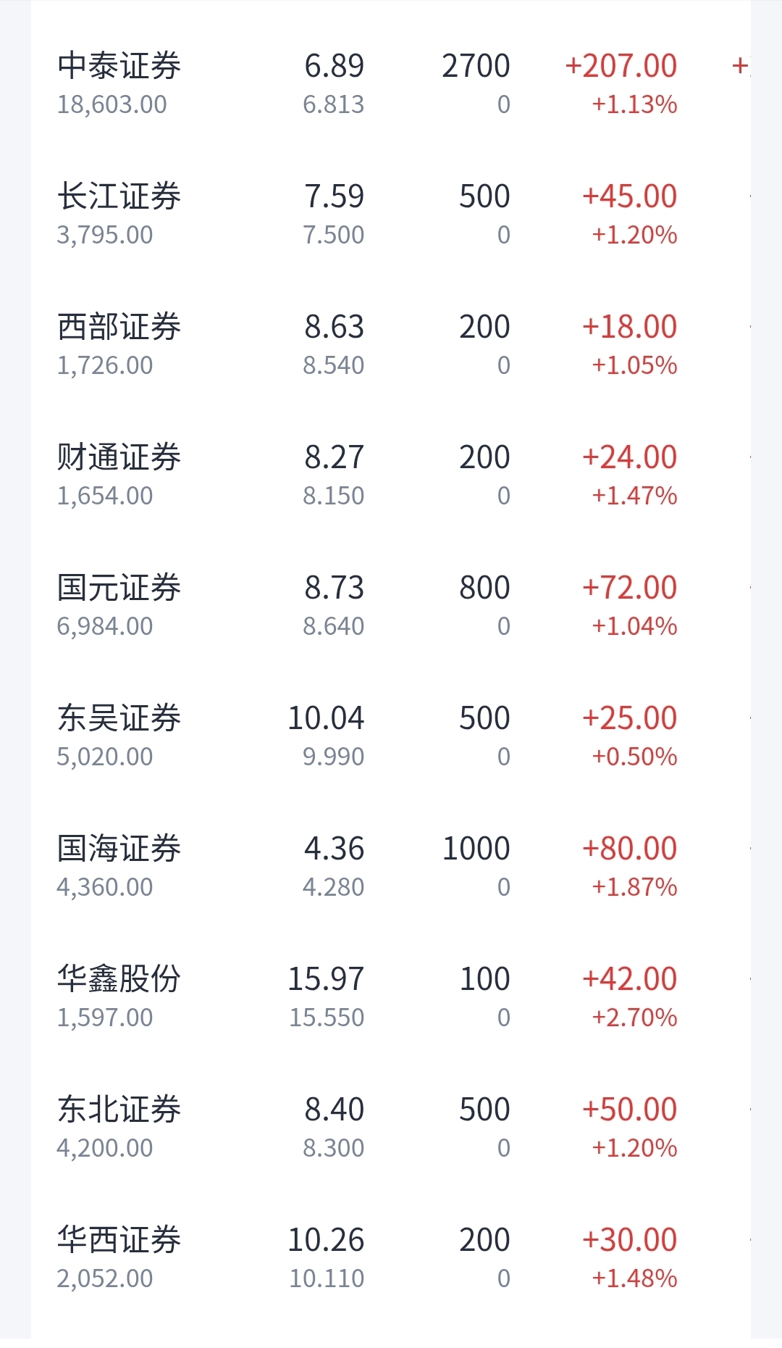The image size is (782, 1348).
Task: Open the 东北证券 holding entry
Action: click(391, 1127)
